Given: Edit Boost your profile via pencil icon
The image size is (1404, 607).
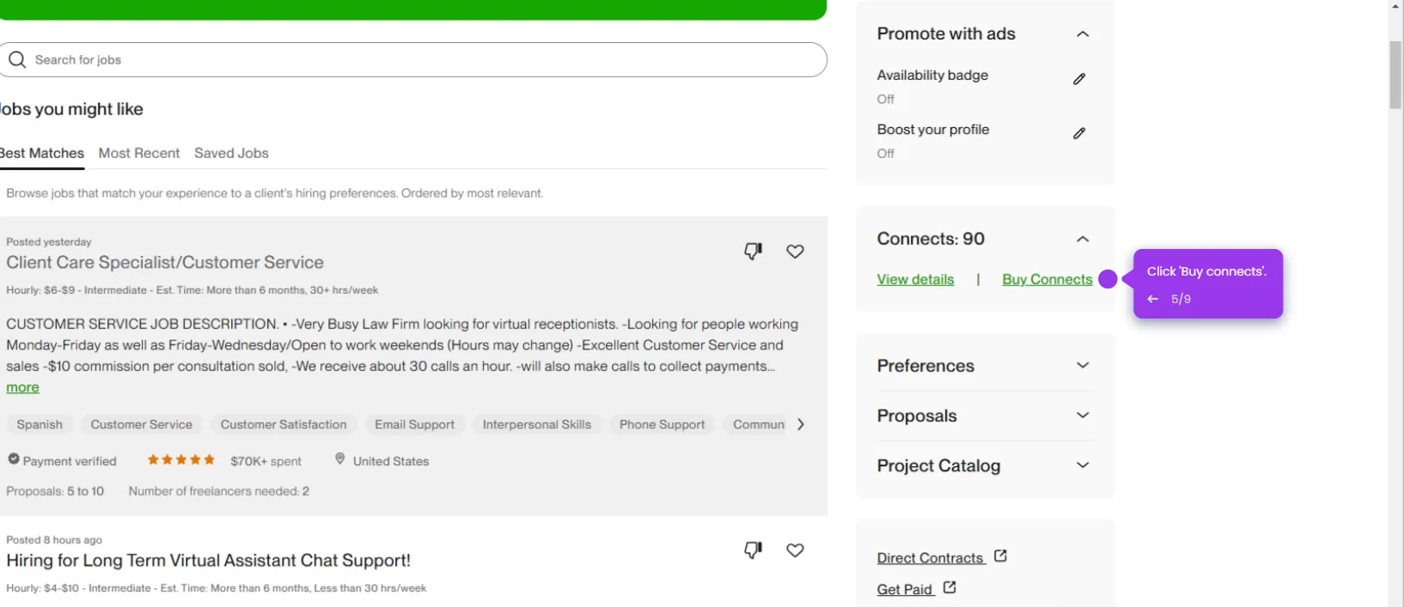Looking at the screenshot, I should click(1080, 133).
